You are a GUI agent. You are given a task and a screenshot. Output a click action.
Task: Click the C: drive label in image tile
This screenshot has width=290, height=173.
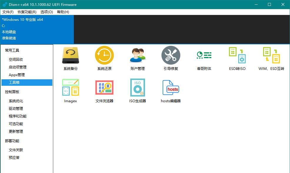pyautogui.click(x=4, y=26)
